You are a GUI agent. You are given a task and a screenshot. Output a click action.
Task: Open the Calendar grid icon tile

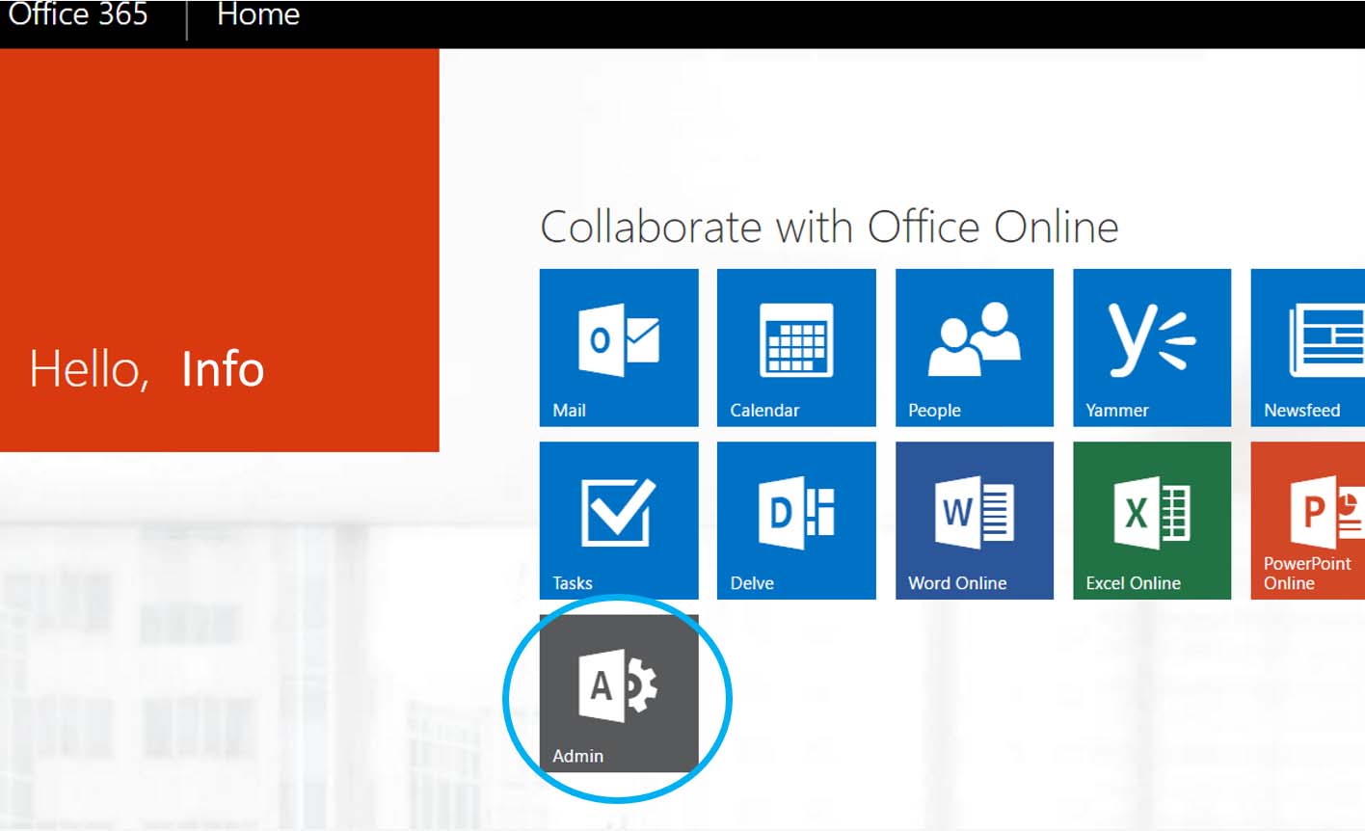tap(796, 339)
